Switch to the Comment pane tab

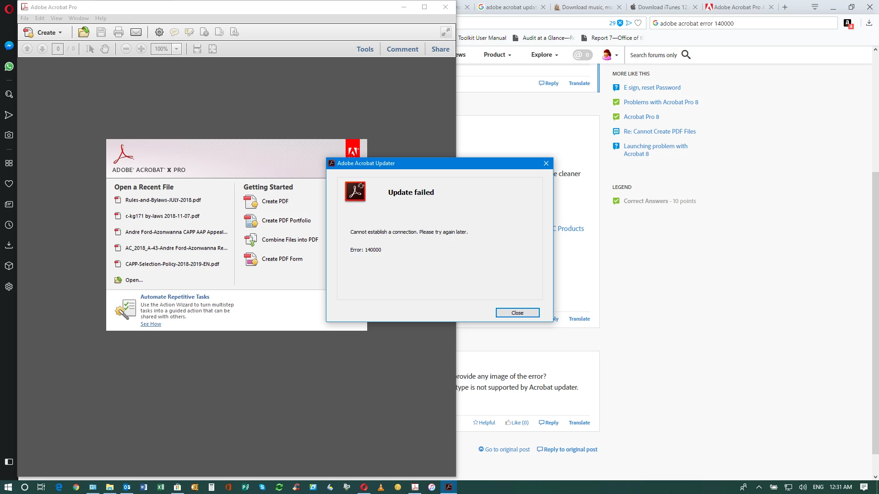point(402,49)
